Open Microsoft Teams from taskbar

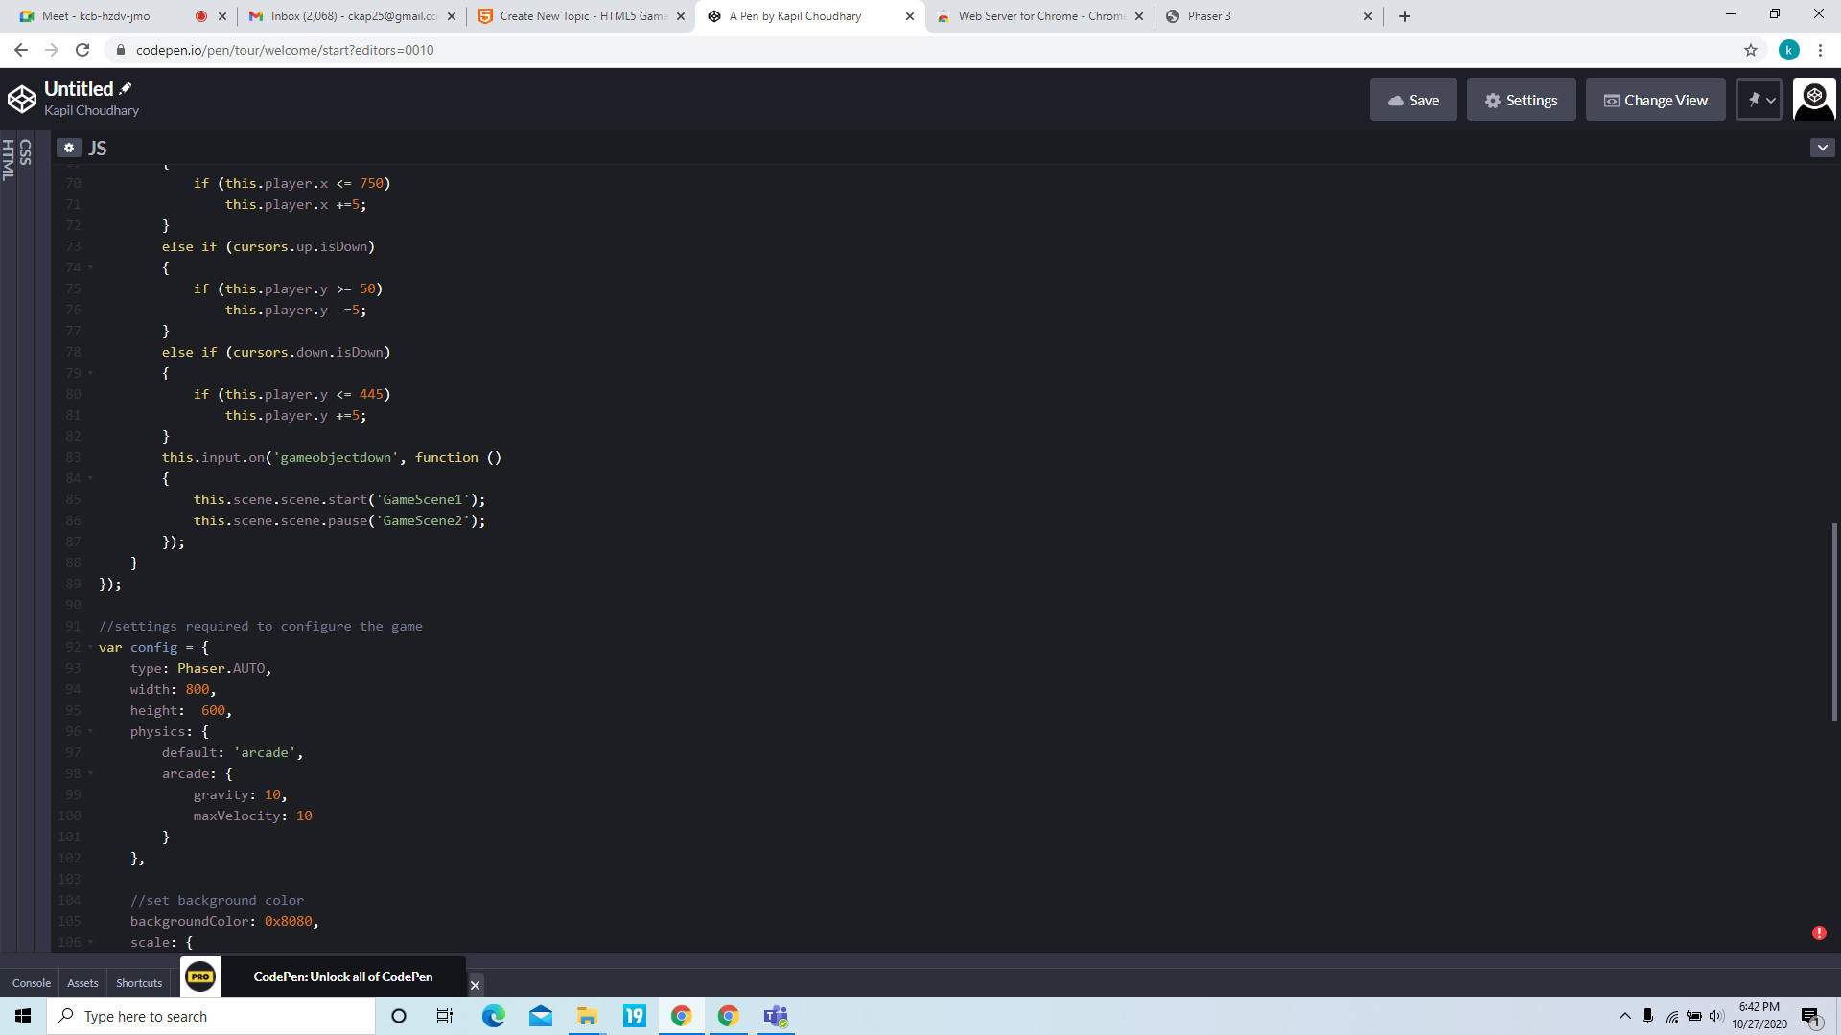pyautogui.click(x=776, y=1016)
